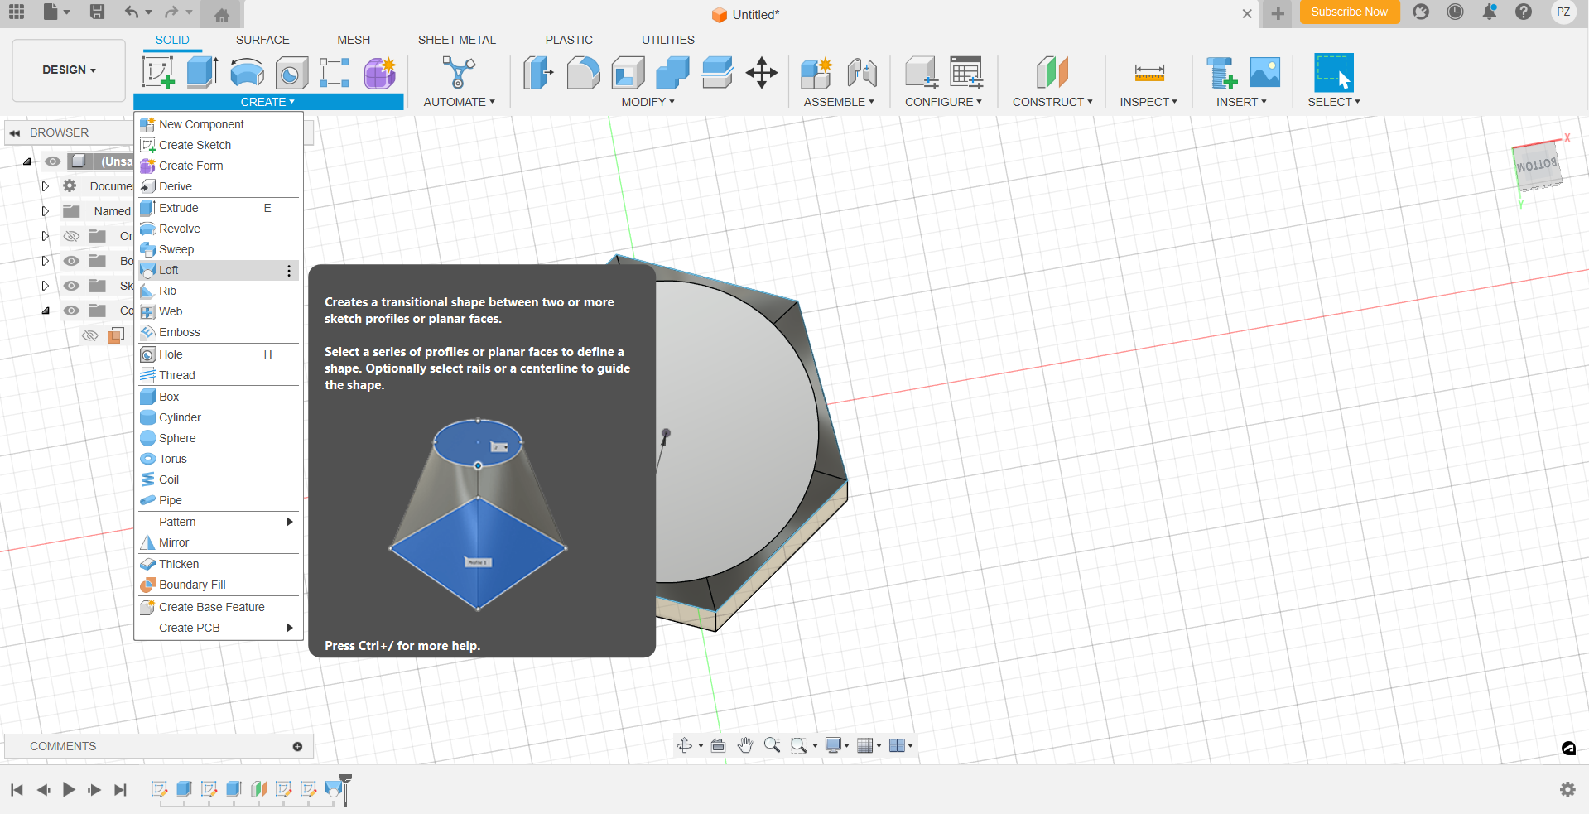Show the hidden item under last folder
The width and height of the screenshot is (1589, 814).
pyautogui.click(x=90, y=335)
